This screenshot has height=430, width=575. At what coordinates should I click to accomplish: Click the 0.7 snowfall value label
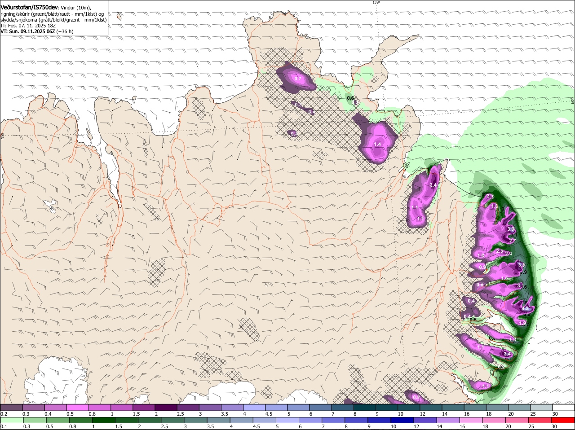point(298,79)
